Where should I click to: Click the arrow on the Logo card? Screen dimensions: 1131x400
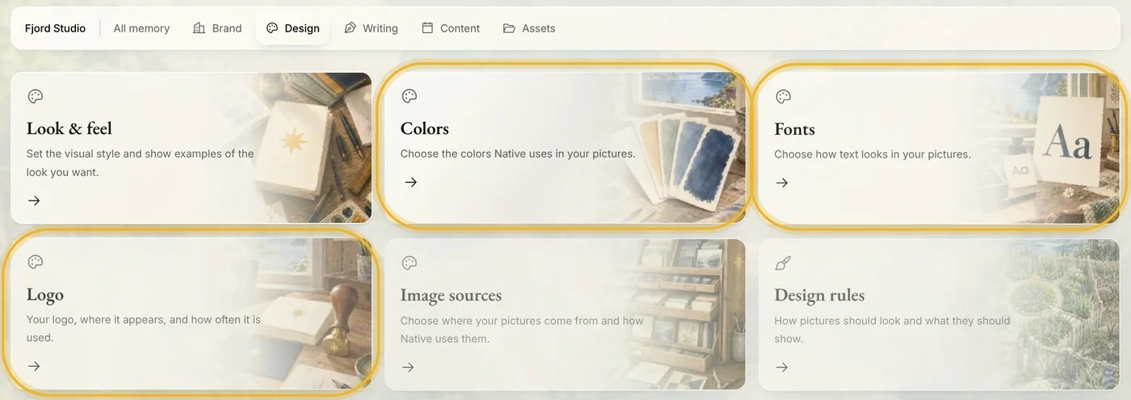click(34, 366)
